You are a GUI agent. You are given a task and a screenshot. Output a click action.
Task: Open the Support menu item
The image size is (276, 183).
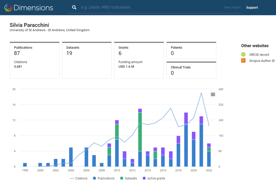point(252,8)
